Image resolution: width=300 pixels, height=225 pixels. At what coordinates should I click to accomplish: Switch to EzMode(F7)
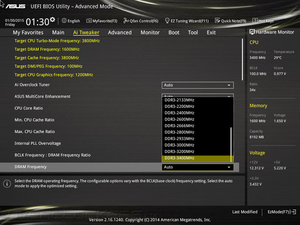[x=282, y=212]
